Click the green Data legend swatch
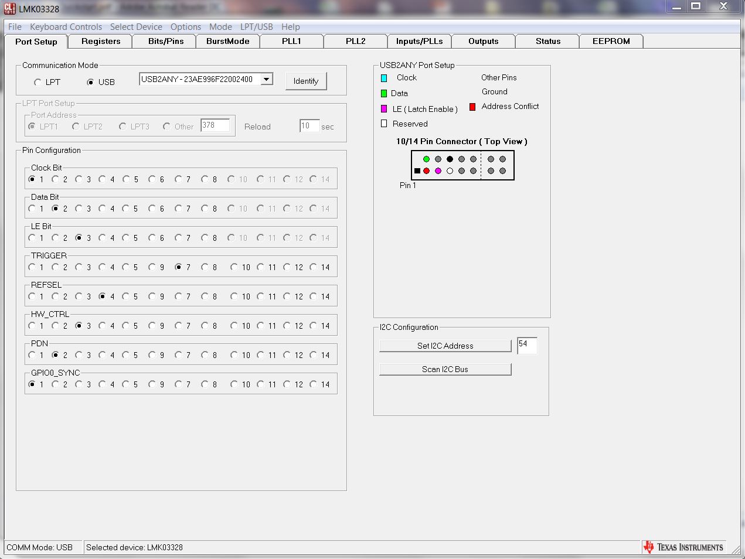The height and width of the screenshot is (559, 745). tap(384, 93)
